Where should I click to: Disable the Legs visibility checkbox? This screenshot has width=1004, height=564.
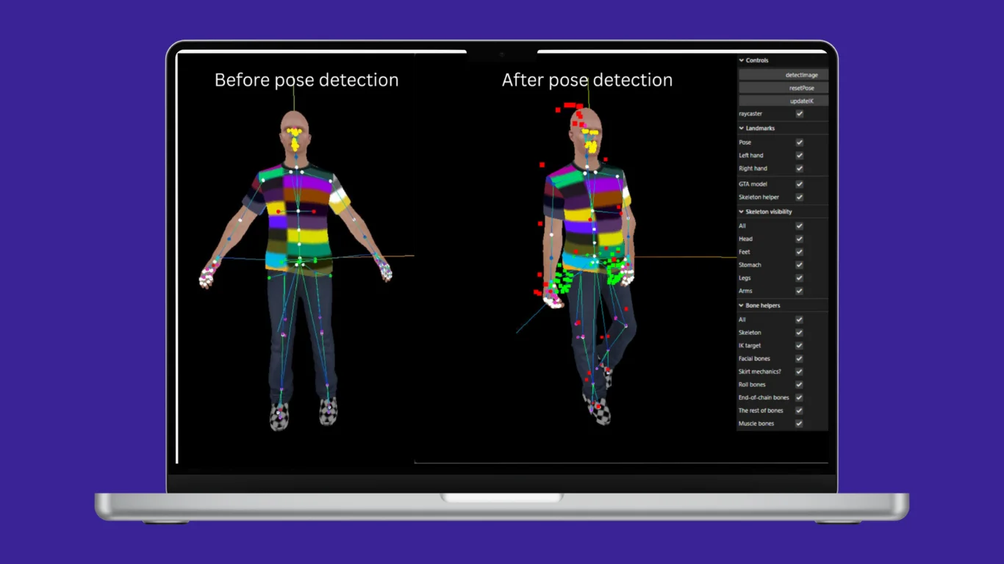pyautogui.click(x=799, y=278)
